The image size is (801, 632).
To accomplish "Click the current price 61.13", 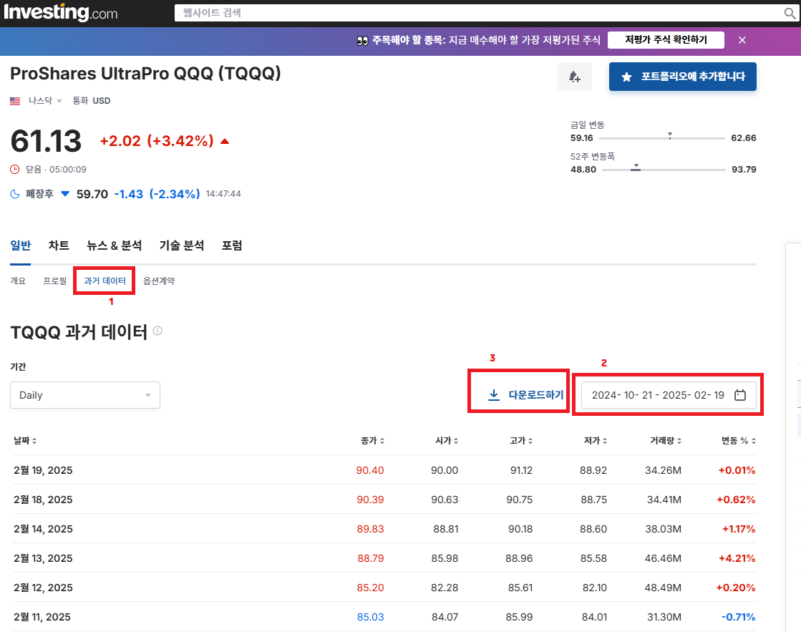I will pyautogui.click(x=46, y=141).
